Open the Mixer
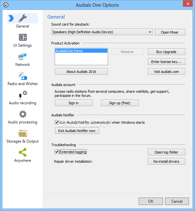This screenshot has height=211, width=195. [x=170, y=32]
